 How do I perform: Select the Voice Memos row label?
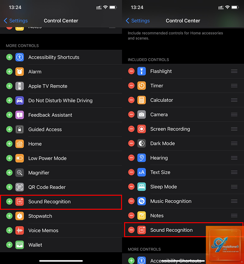[x=43, y=230]
